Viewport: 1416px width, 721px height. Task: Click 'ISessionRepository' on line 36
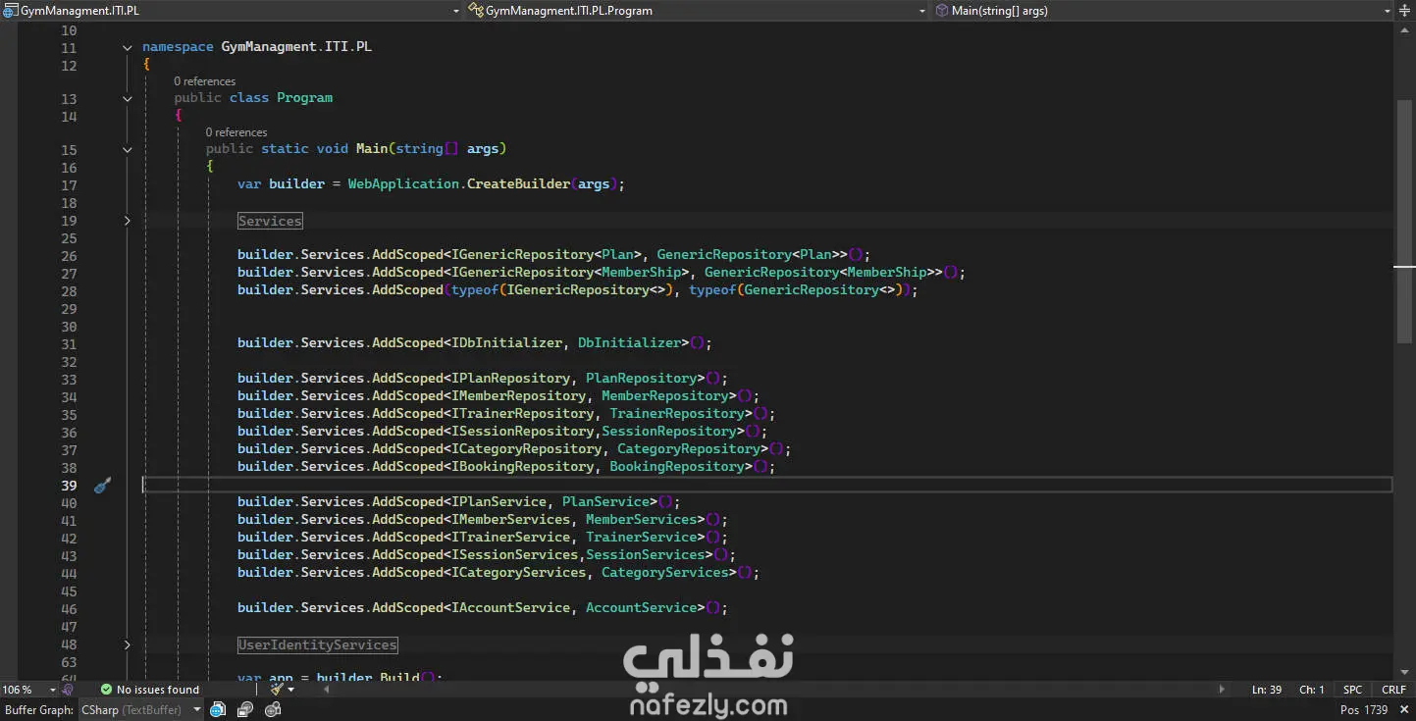point(522,432)
